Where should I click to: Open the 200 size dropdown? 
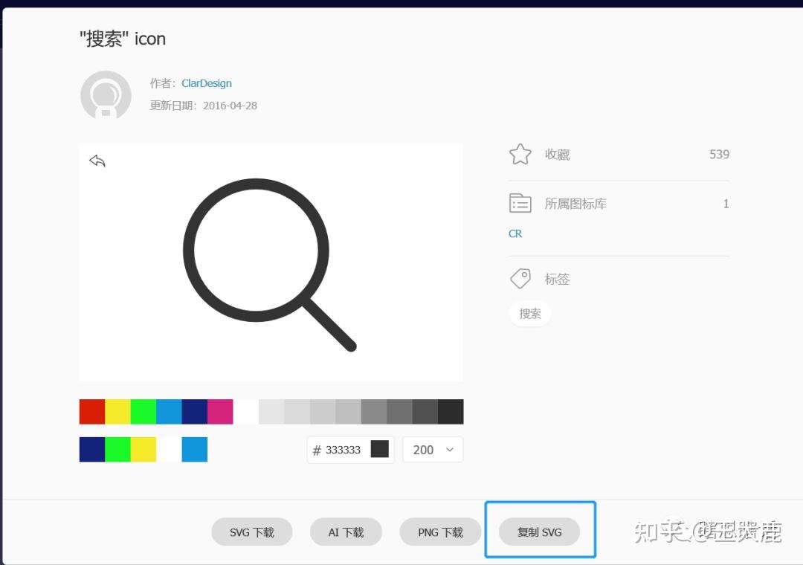pyautogui.click(x=432, y=449)
